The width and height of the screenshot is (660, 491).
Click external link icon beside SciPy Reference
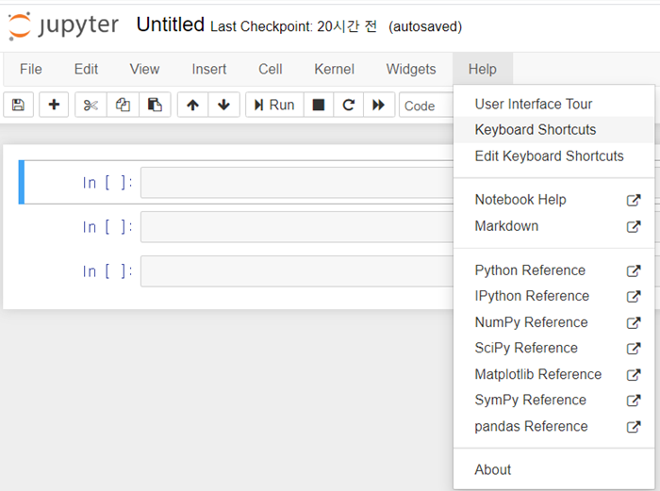(x=634, y=349)
